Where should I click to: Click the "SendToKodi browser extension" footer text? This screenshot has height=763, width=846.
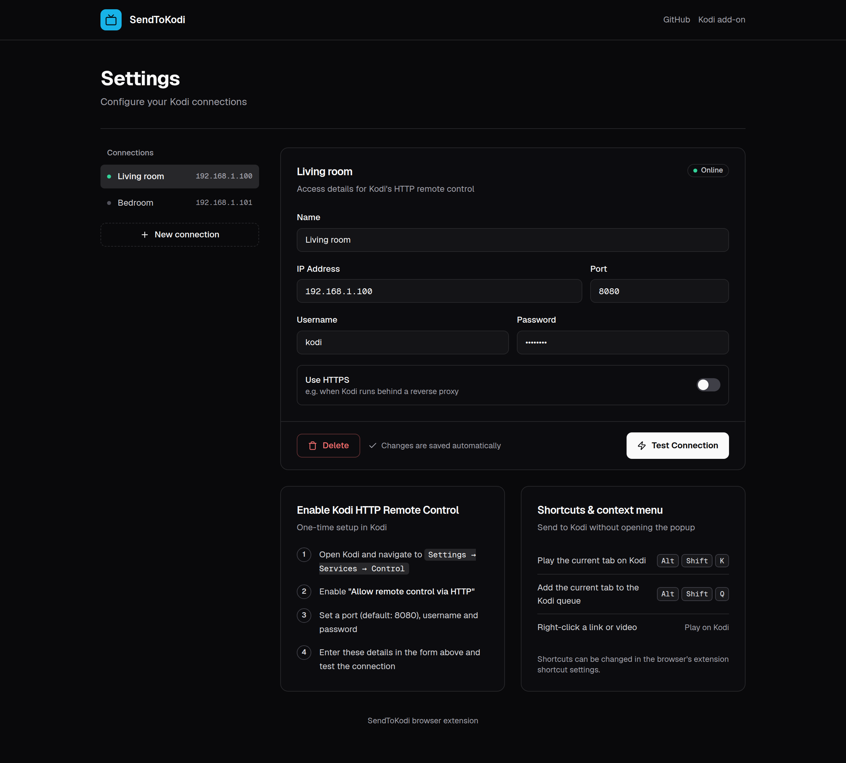[x=423, y=721]
